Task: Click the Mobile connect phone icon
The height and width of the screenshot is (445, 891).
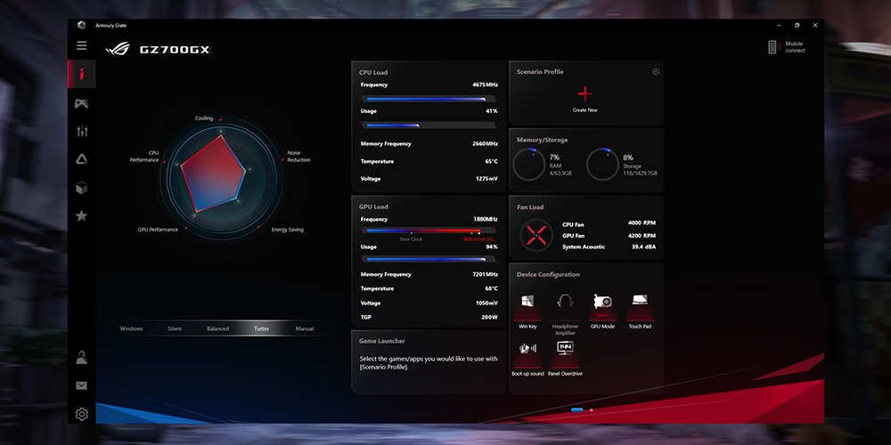Action: click(772, 47)
